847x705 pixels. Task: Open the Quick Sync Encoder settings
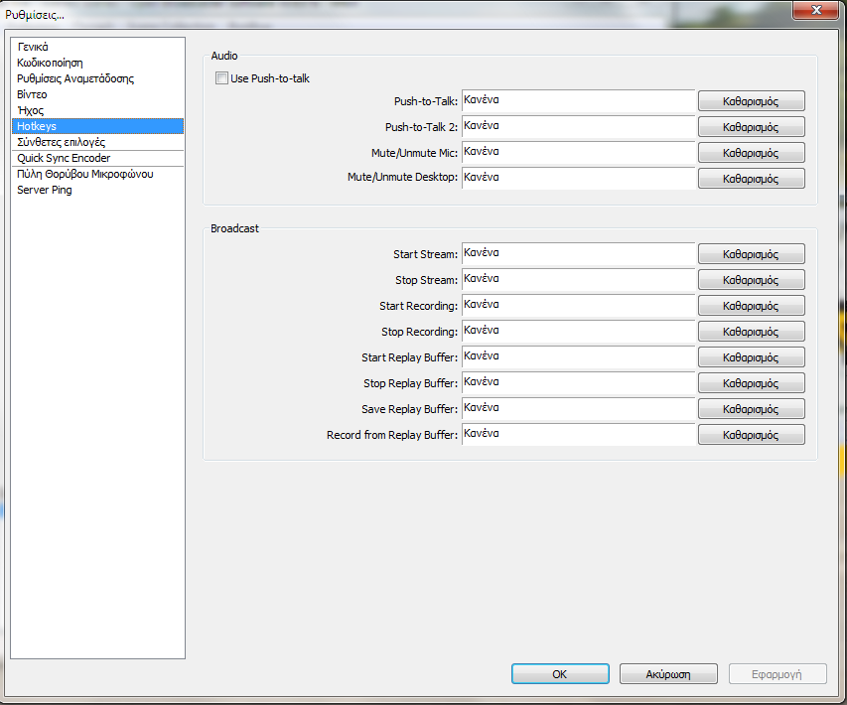97,158
